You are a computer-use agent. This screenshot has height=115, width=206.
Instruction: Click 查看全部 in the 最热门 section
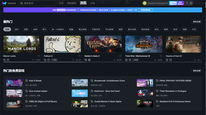[197, 22]
